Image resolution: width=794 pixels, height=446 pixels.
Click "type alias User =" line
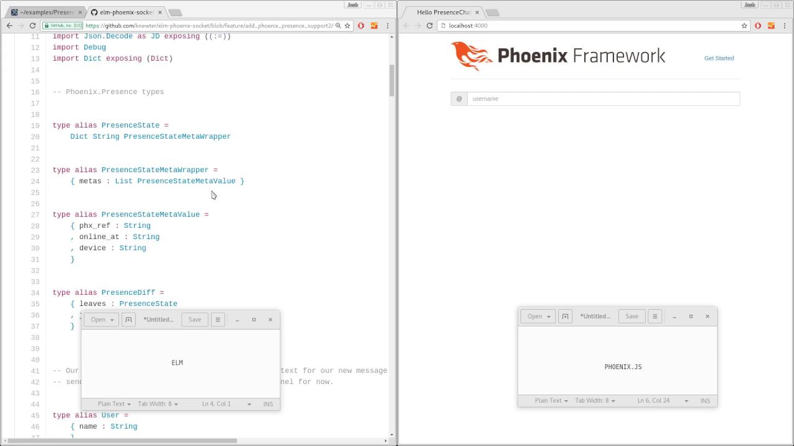click(x=91, y=416)
